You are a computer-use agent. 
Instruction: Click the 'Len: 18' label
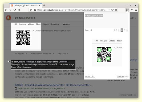click(x=88, y=30)
